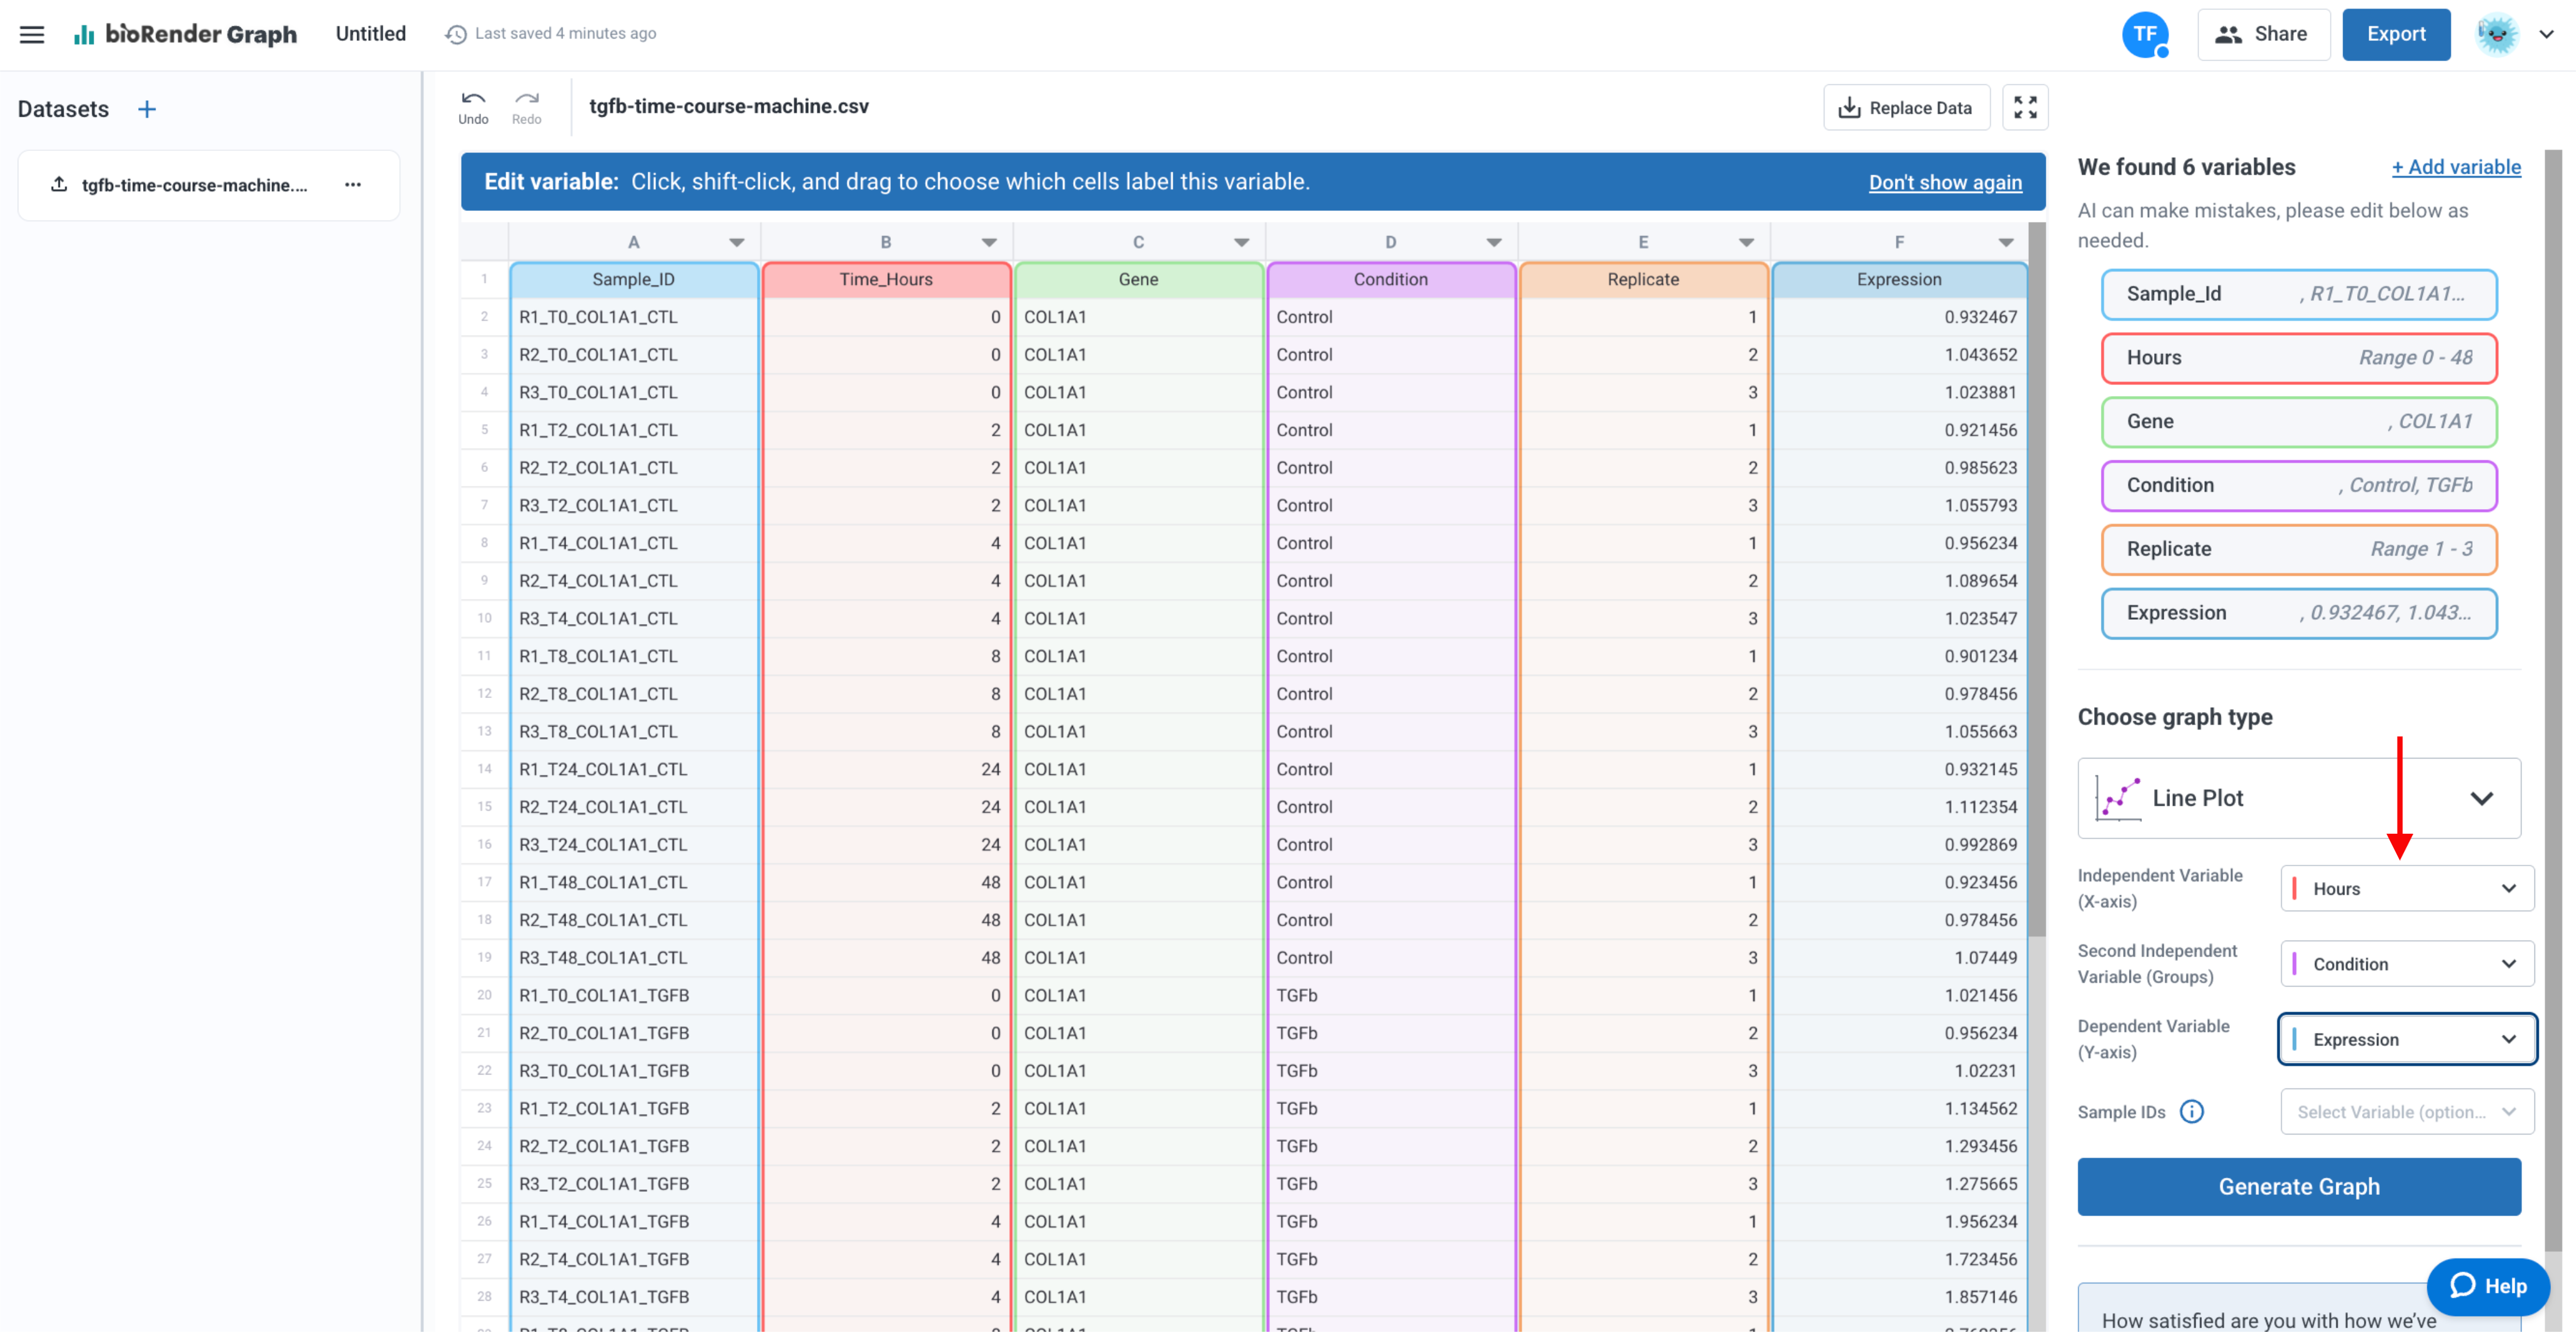Open column A dropdown arrow
This screenshot has height=1341, width=2576.
737,242
